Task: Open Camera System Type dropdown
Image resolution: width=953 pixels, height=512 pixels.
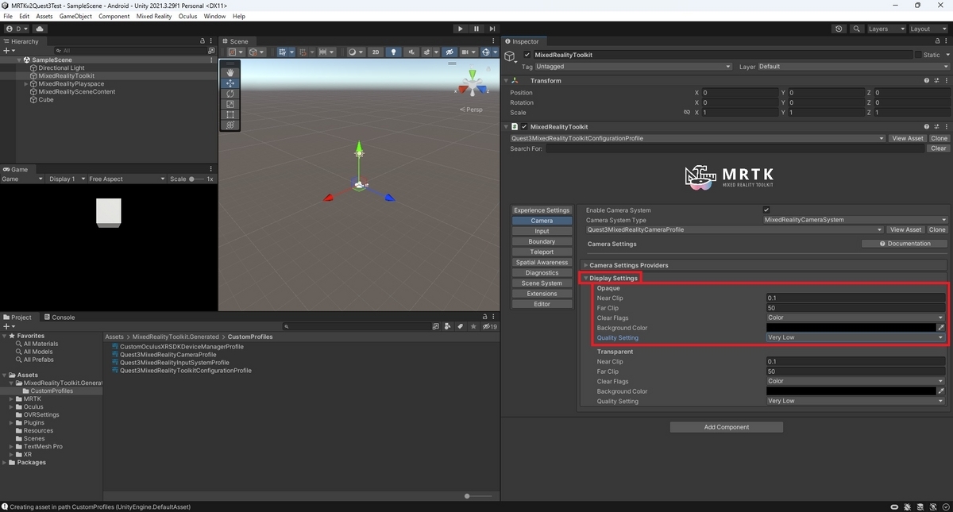Action: click(x=855, y=220)
